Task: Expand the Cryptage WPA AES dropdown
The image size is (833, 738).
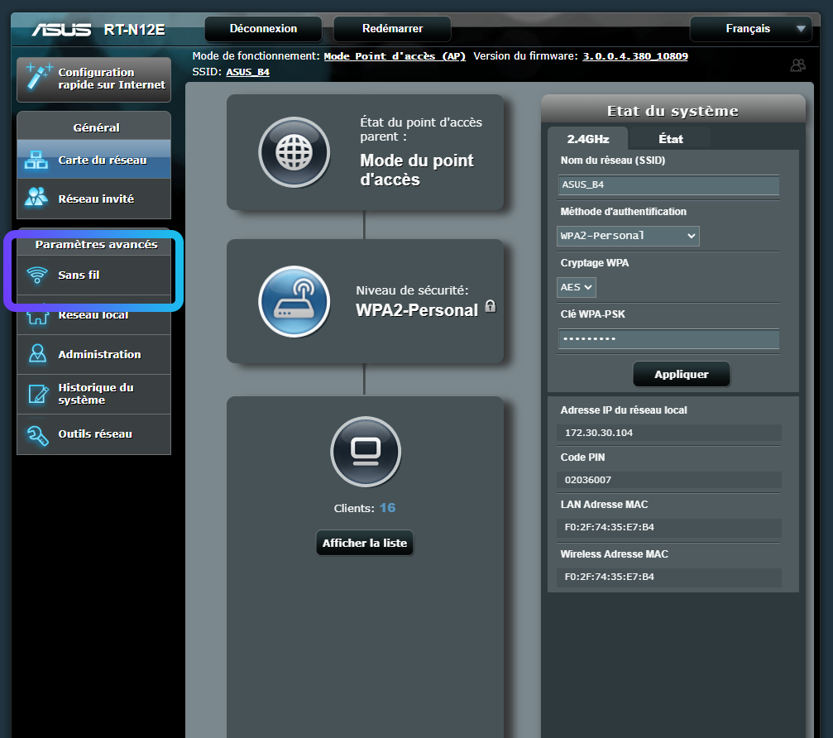Action: pyautogui.click(x=577, y=287)
